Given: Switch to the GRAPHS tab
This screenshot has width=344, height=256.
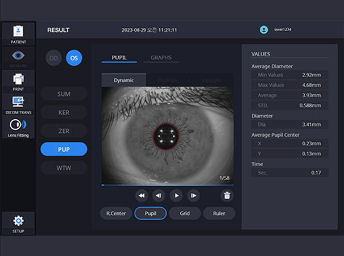Looking at the screenshot, I should (x=161, y=57).
